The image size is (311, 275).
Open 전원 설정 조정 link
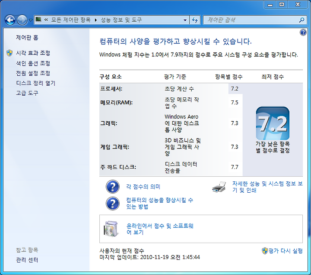33,73
